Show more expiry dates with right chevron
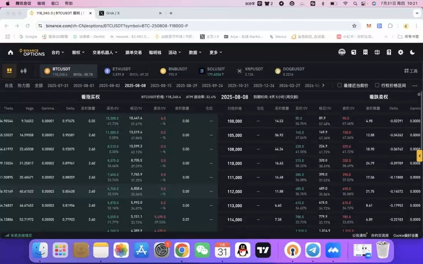Image resolution: width=423 pixels, height=264 pixels. 323,85
